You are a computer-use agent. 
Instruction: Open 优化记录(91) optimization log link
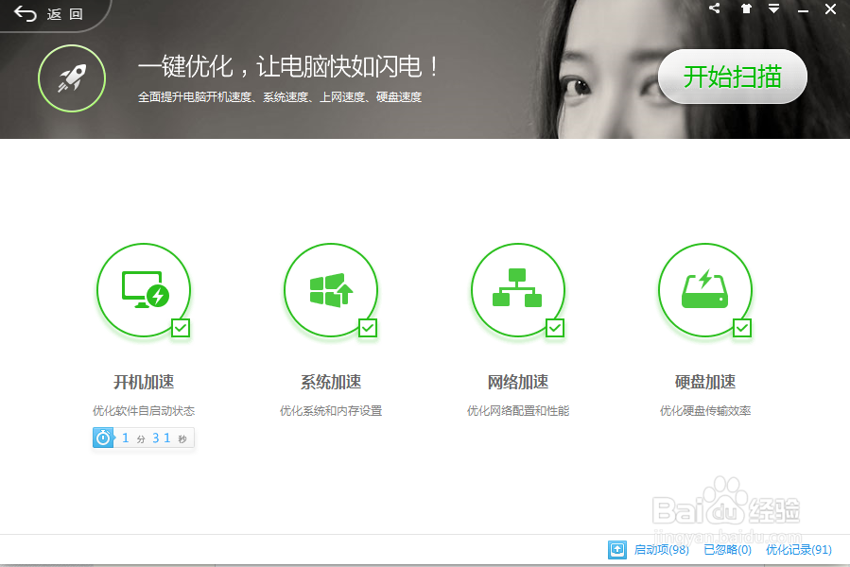(x=799, y=550)
